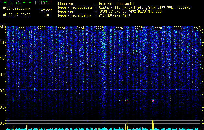Image resolution: width=204 pixels, height=130 pixels.
Task: Click the Receiving antenna label
Action: coord(75,15)
